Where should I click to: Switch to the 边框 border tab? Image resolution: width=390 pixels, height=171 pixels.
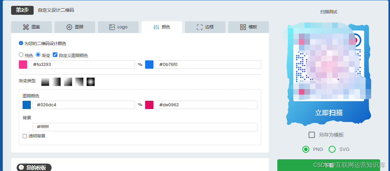click(205, 27)
